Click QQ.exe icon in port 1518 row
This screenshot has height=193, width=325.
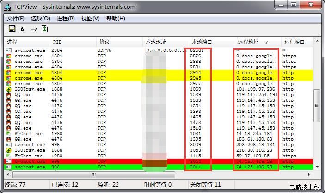[x=8, y=128]
